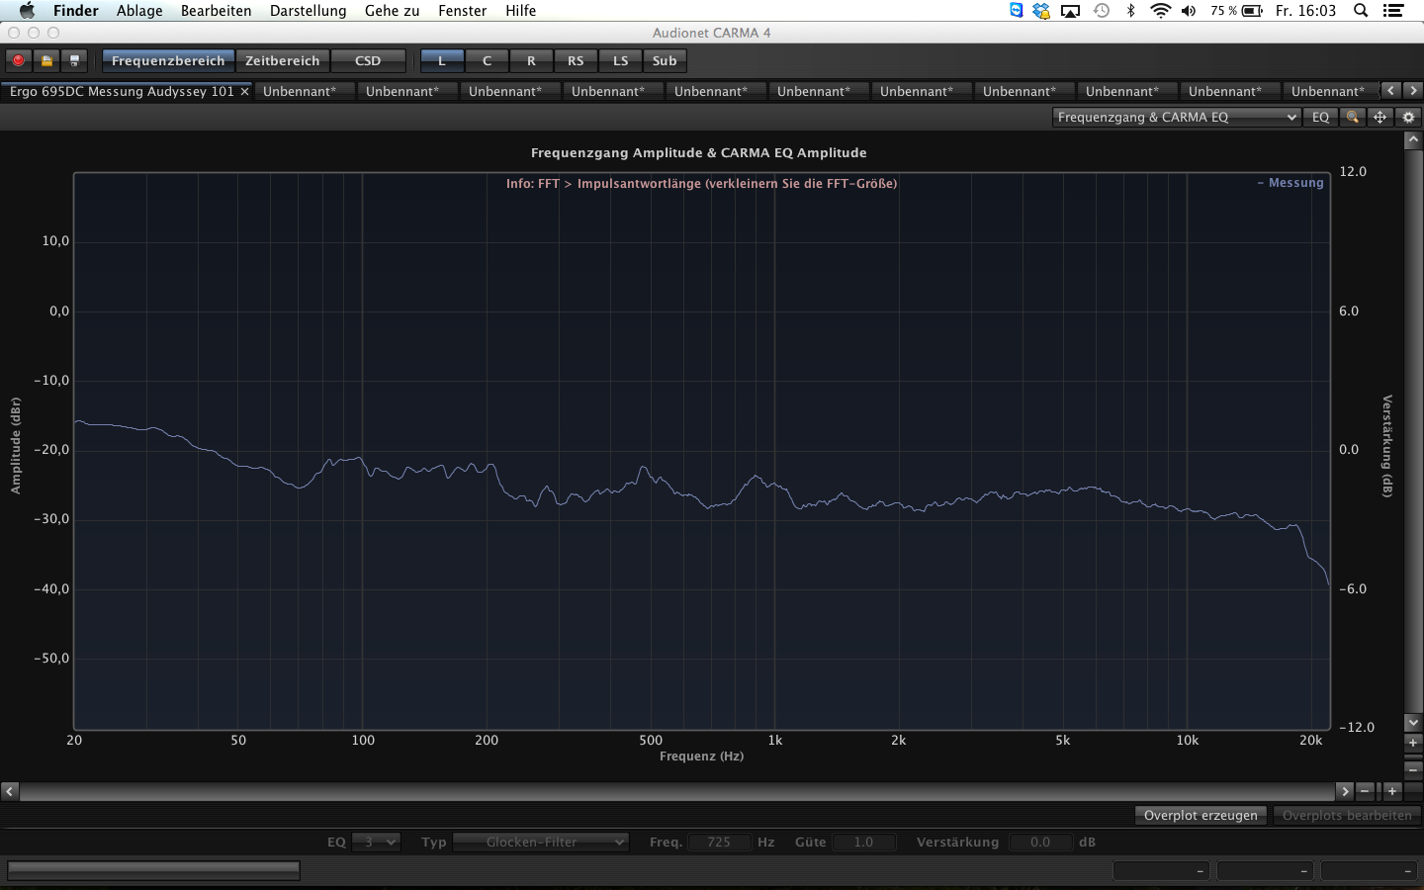Open the Darstellung menu
Screen dimensions: 1424x890
(x=309, y=11)
